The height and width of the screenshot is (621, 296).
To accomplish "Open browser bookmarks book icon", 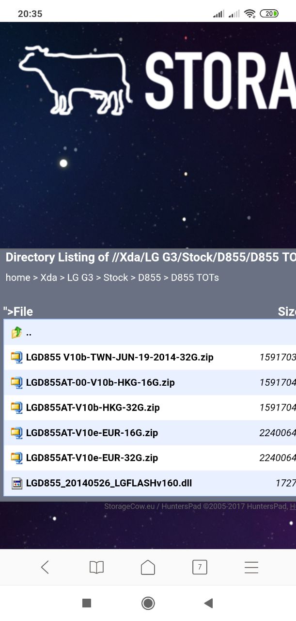I will tap(96, 567).
